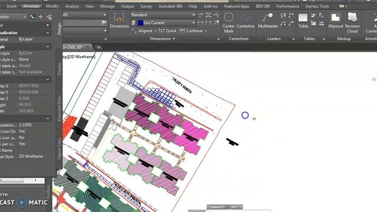Choose the Wipeout tool
Image resolution: width=377 pixels, height=212 pixels.
[335, 20]
